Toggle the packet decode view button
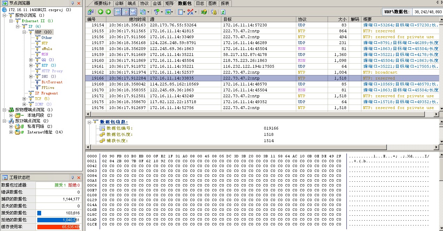 (x=125, y=12)
